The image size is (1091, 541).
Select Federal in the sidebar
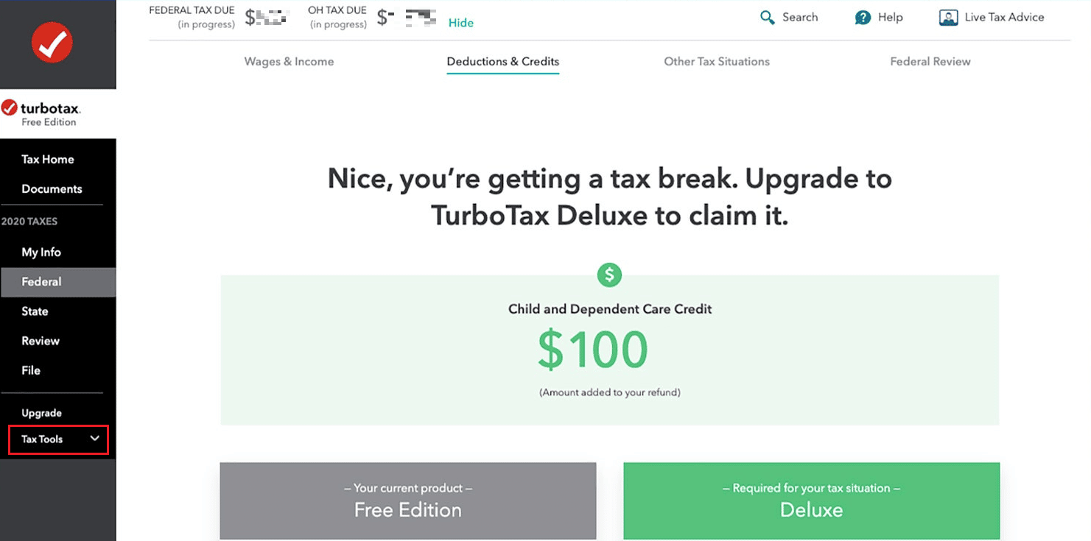42,281
